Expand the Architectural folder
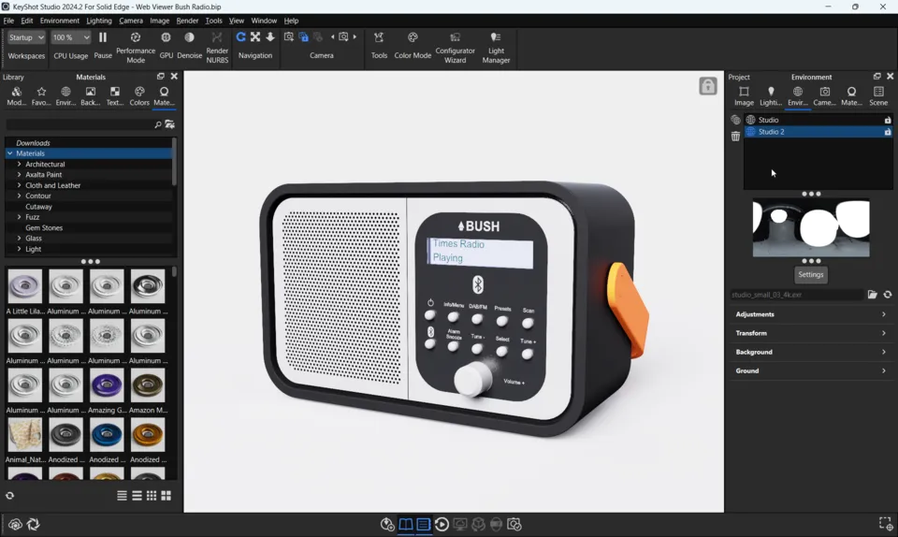Viewport: 898px width, 537px height. [x=19, y=164]
